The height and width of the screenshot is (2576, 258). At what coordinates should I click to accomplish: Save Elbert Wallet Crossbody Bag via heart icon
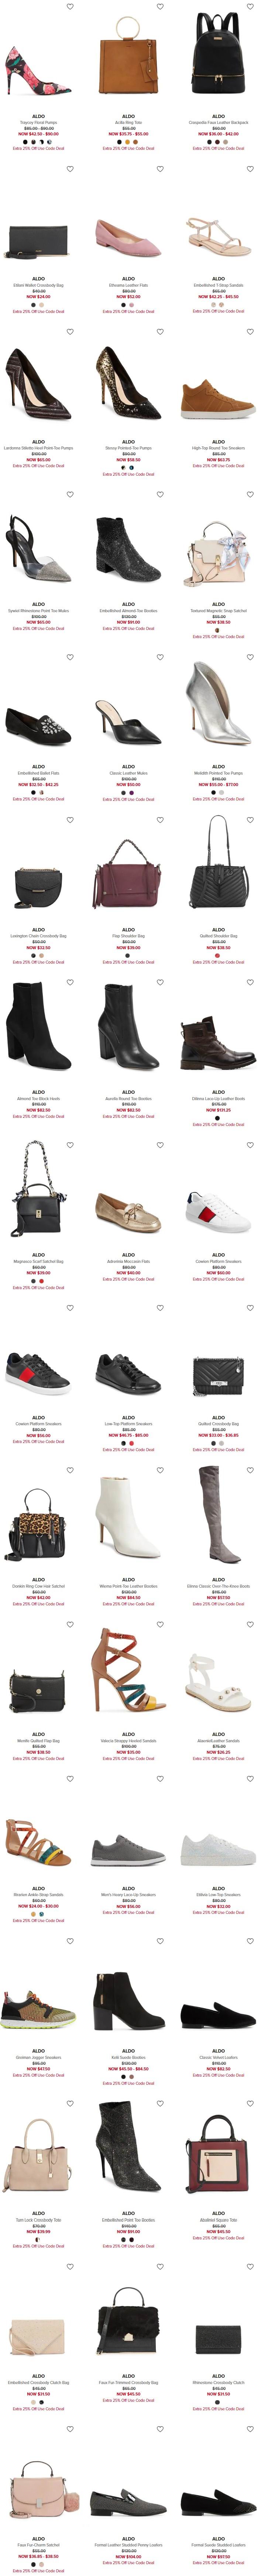70,169
